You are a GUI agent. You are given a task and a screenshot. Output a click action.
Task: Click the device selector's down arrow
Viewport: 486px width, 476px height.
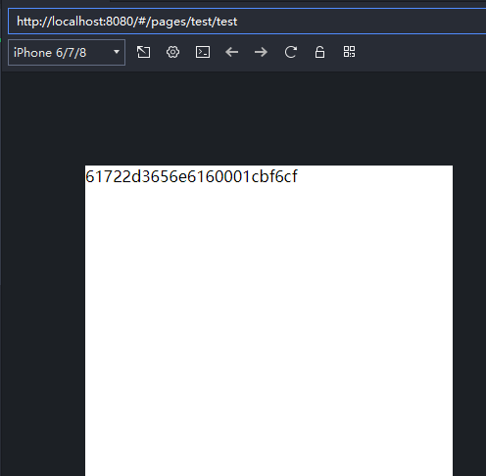(117, 52)
